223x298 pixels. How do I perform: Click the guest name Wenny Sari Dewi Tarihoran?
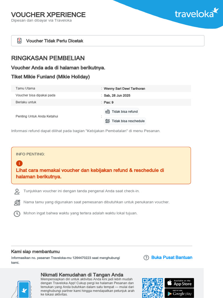(125, 88)
